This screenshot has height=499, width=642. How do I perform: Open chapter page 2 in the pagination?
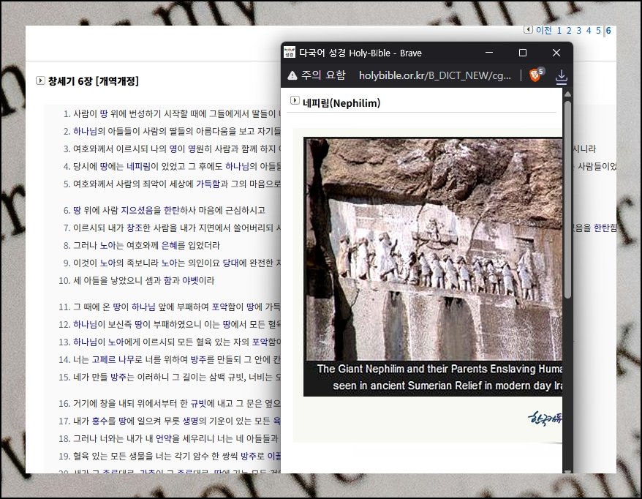coord(569,30)
